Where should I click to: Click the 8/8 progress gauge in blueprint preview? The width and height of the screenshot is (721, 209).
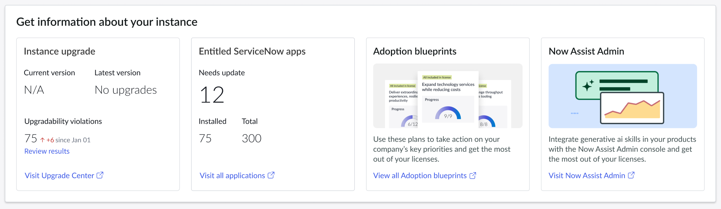(x=487, y=121)
